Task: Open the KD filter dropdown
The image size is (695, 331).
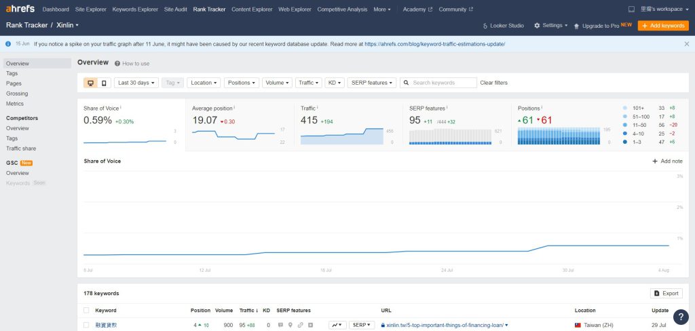Action: pyautogui.click(x=335, y=83)
